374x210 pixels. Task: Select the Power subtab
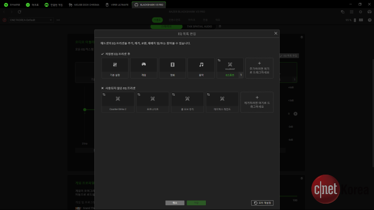(205, 20)
